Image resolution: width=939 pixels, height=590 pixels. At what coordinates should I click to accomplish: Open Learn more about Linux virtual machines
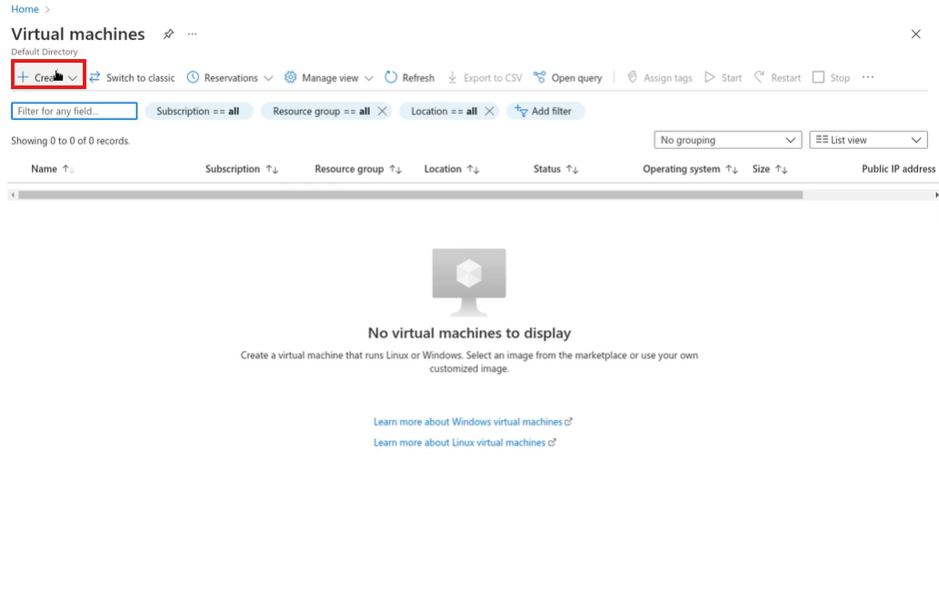click(x=465, y=442)
